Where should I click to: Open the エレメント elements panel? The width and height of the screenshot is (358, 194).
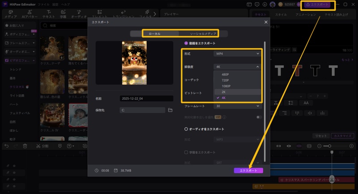(99, 14)
